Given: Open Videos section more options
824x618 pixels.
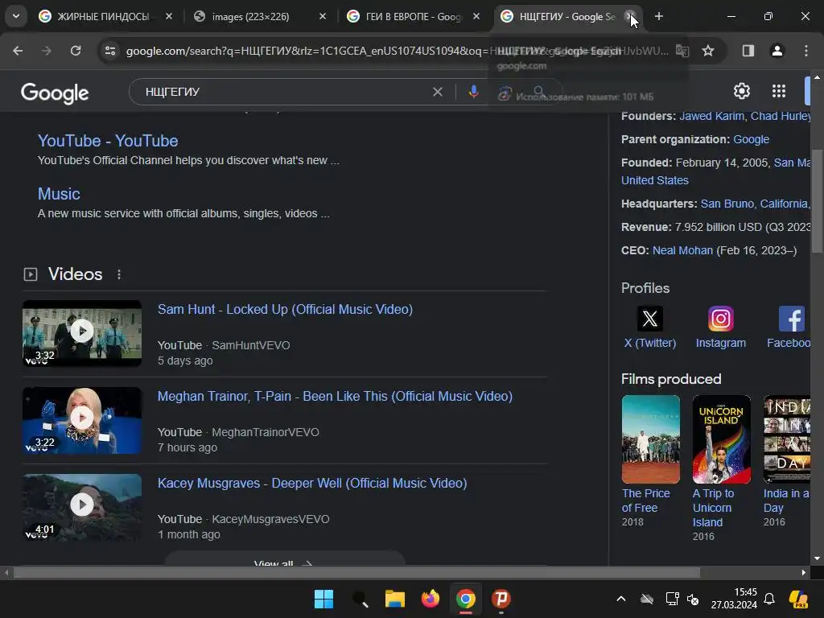Looking at the screenshot, I should click(119, 274).
